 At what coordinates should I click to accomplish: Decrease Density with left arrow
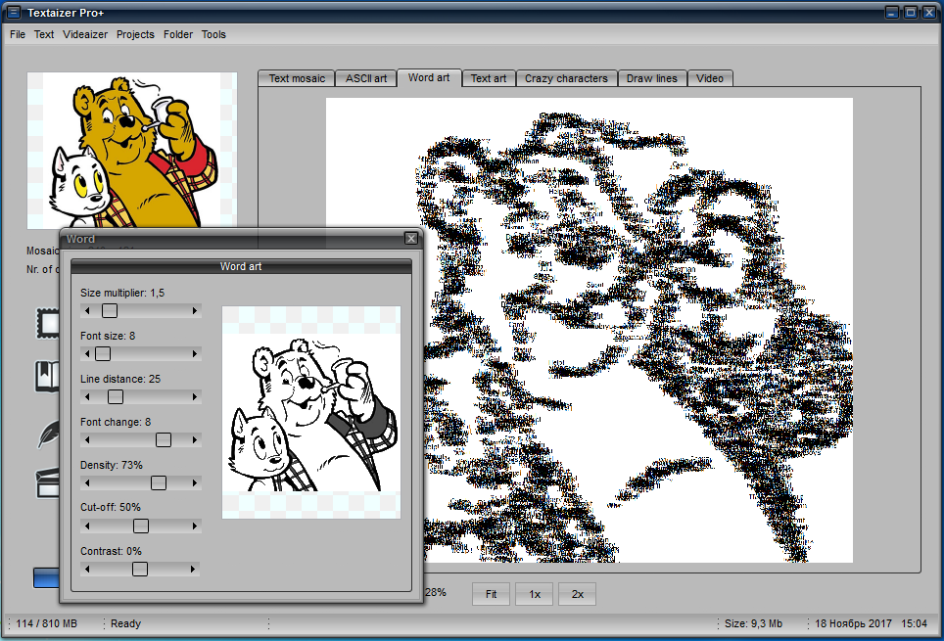88,482
